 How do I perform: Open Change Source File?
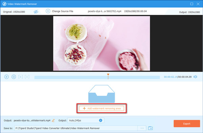coord(63,11)
